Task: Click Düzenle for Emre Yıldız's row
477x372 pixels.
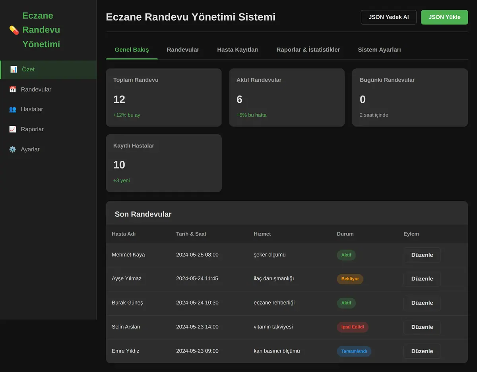Action: click(x=422, y=351)
